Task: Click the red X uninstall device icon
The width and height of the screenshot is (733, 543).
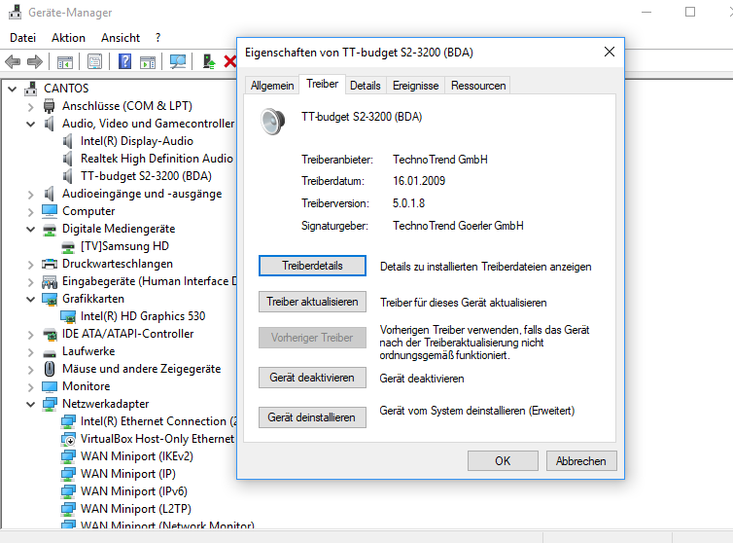Action: 229,61
